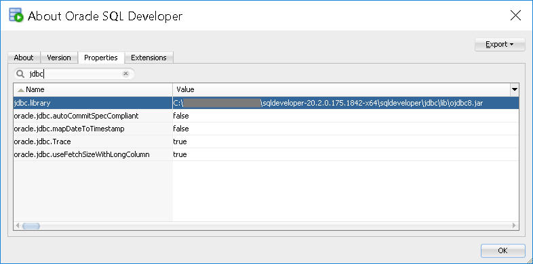Image resolution: width=533 pixels, height=264 pixels.
Task: Switch to the Version tab
Action: click(59, 58)
